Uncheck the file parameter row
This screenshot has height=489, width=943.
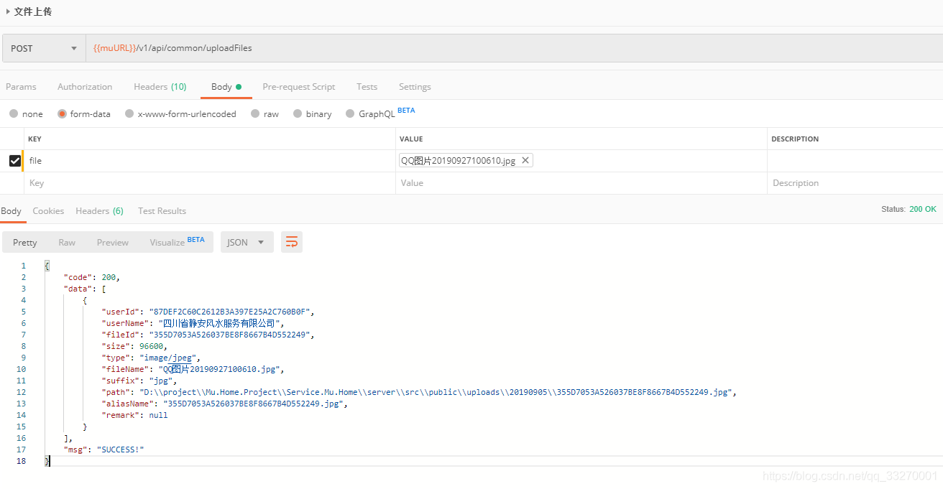(x=14, y=160)
